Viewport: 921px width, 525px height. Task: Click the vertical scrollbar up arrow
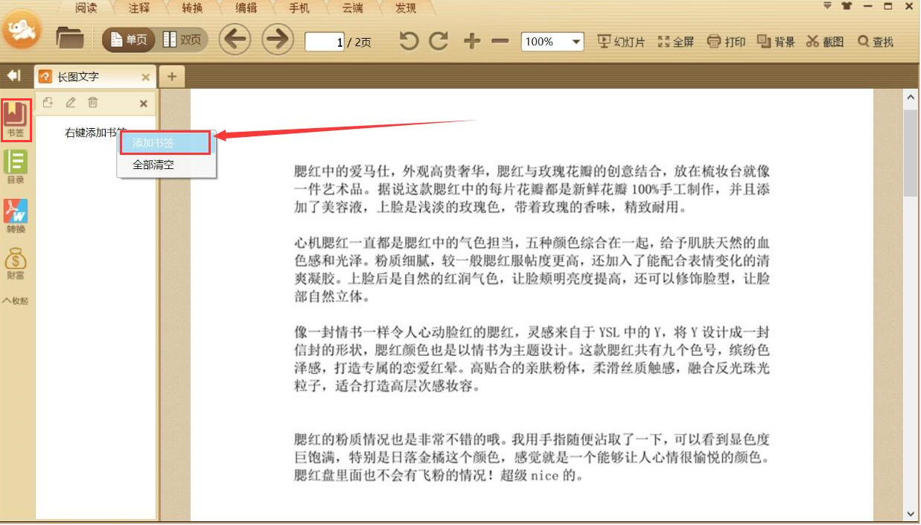tap(911, 97)
